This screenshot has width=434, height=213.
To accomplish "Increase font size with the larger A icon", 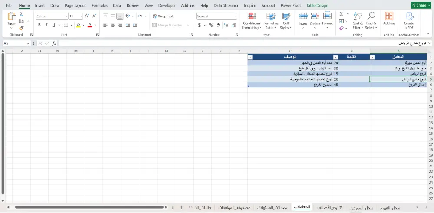I will click(x=87, y=16).
